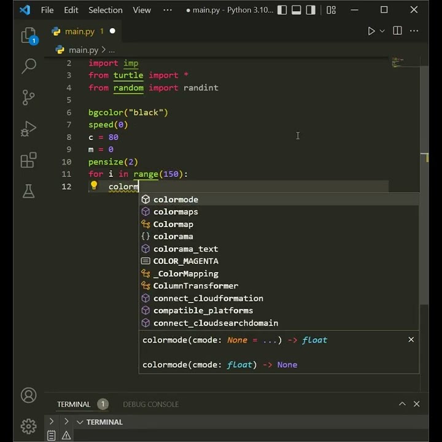This screenshot has height=442, width=442.
Task: Open the Manage gear settings icon
Action: [28, 426]
